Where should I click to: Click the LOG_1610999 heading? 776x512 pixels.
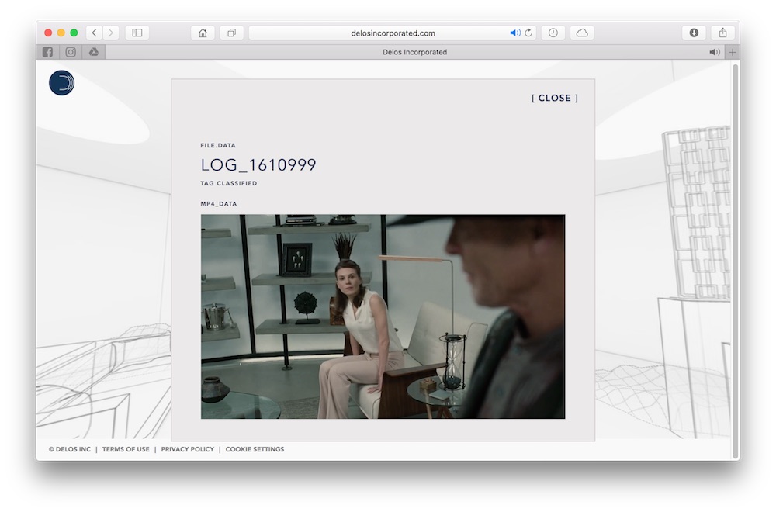(258, 164)
